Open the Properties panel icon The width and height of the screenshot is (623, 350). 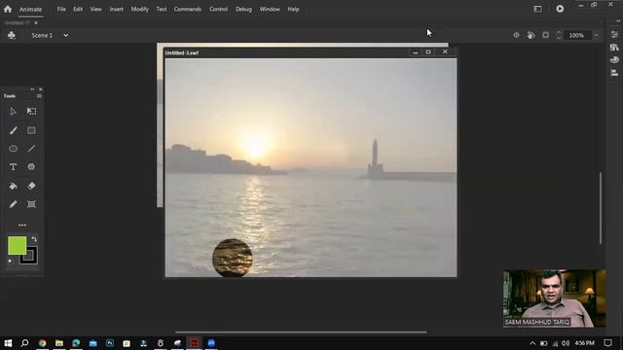tap(614, 35)
